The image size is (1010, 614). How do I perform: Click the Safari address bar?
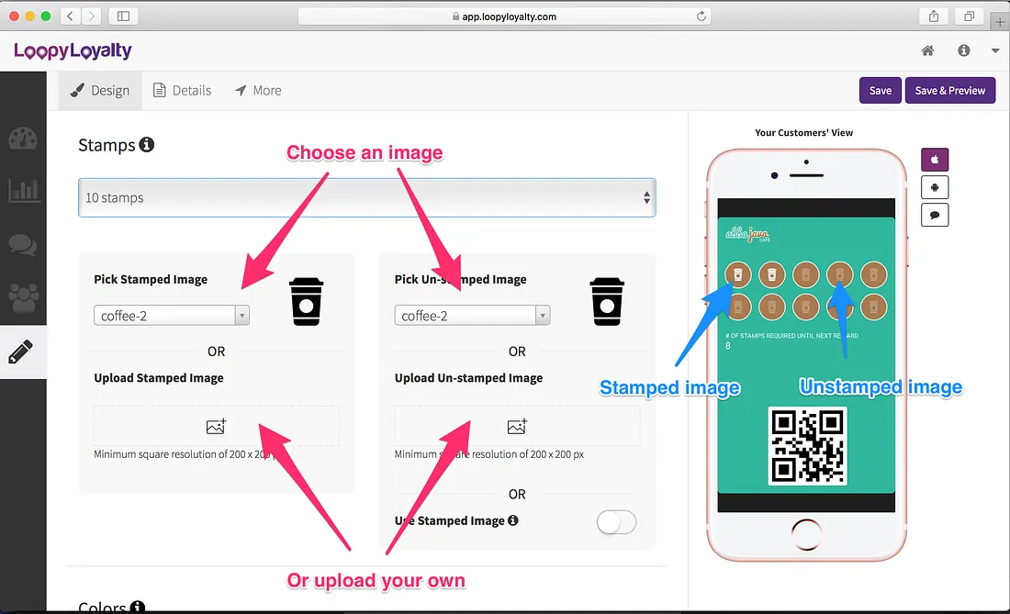point(504,17)
